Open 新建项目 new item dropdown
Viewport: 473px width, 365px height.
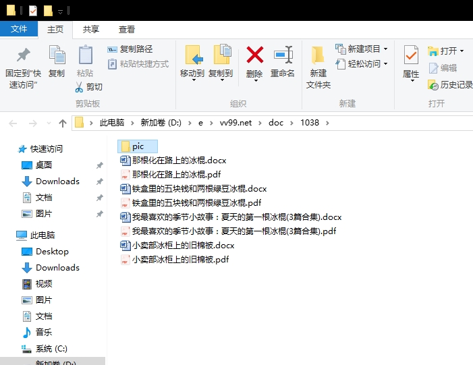coord(362,49)
